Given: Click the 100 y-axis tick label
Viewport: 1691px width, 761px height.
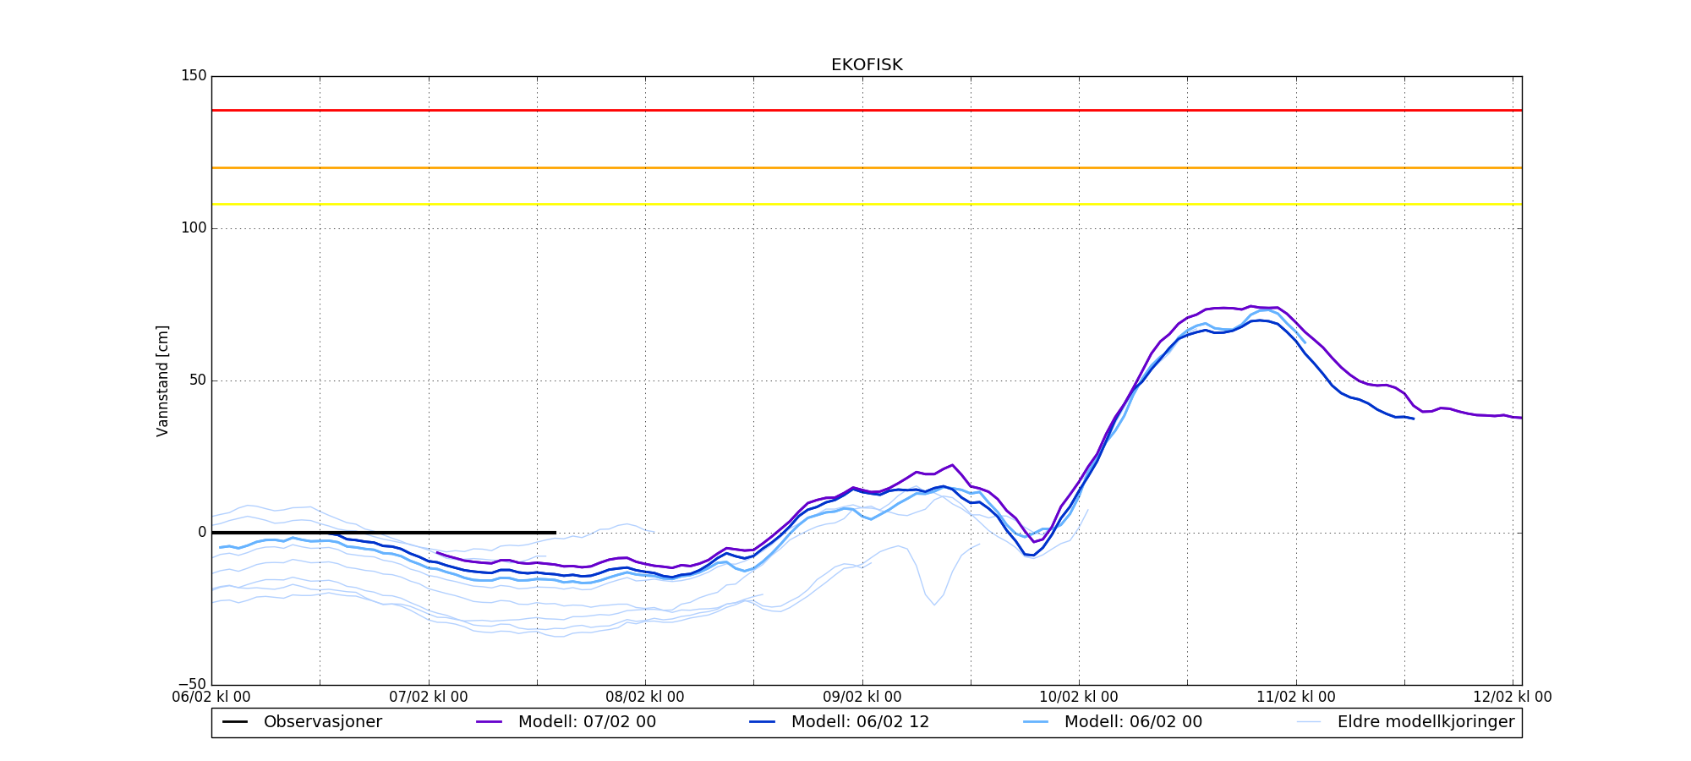Looking at the screenshot, I should point(193,228).
